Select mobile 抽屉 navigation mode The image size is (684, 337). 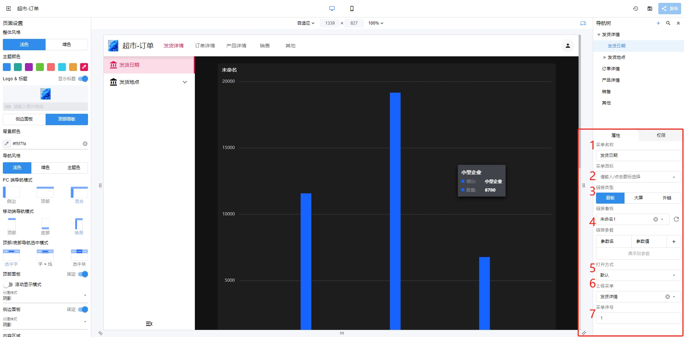tap(79, 226)
